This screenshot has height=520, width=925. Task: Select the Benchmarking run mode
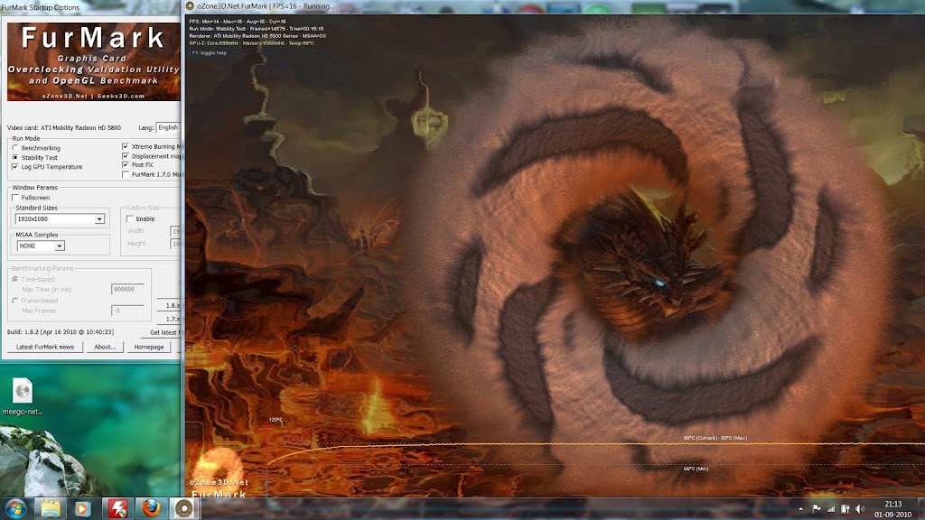pos(15,148)
